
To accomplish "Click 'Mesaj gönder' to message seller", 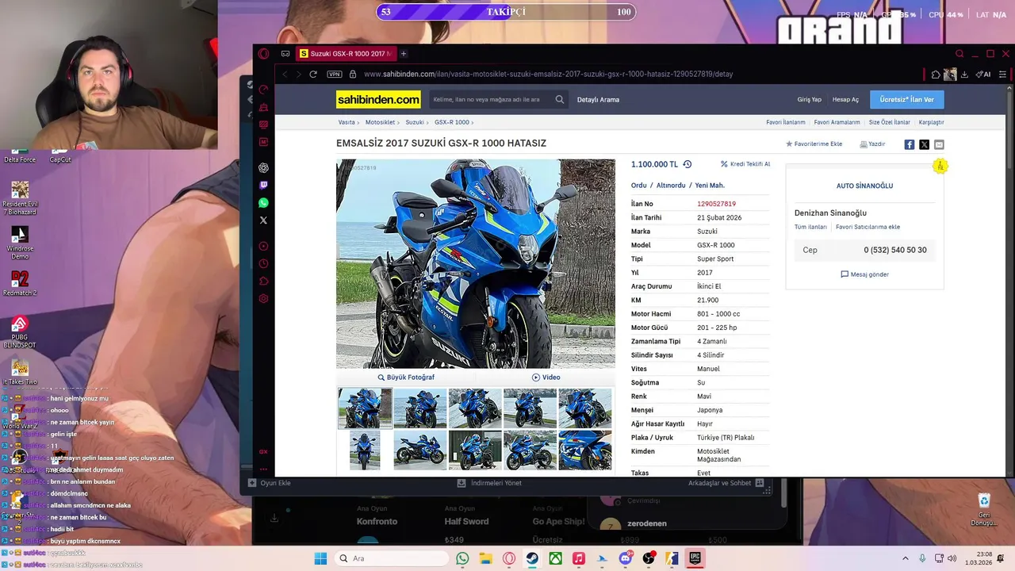I will [x=864, y=274].
